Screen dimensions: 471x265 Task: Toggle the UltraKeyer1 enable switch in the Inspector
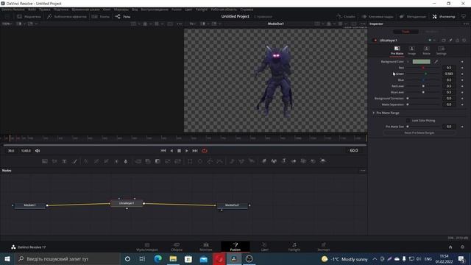click(x=375, y=40)
